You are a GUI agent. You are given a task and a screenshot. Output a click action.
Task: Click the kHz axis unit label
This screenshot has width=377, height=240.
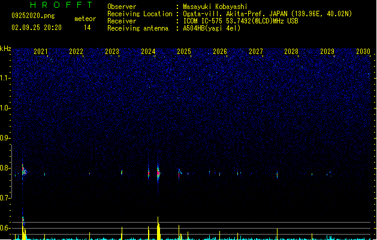[5, 49]
